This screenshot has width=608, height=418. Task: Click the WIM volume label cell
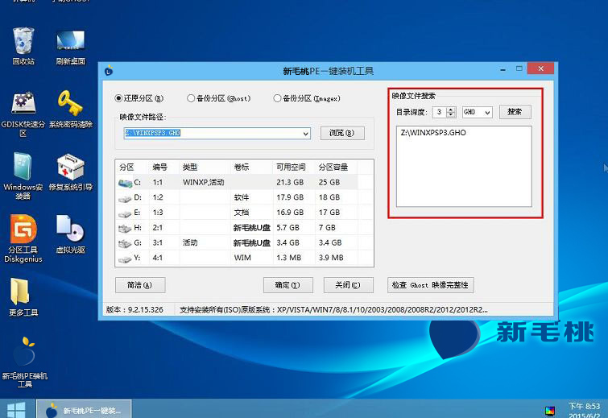coord(242,258)
